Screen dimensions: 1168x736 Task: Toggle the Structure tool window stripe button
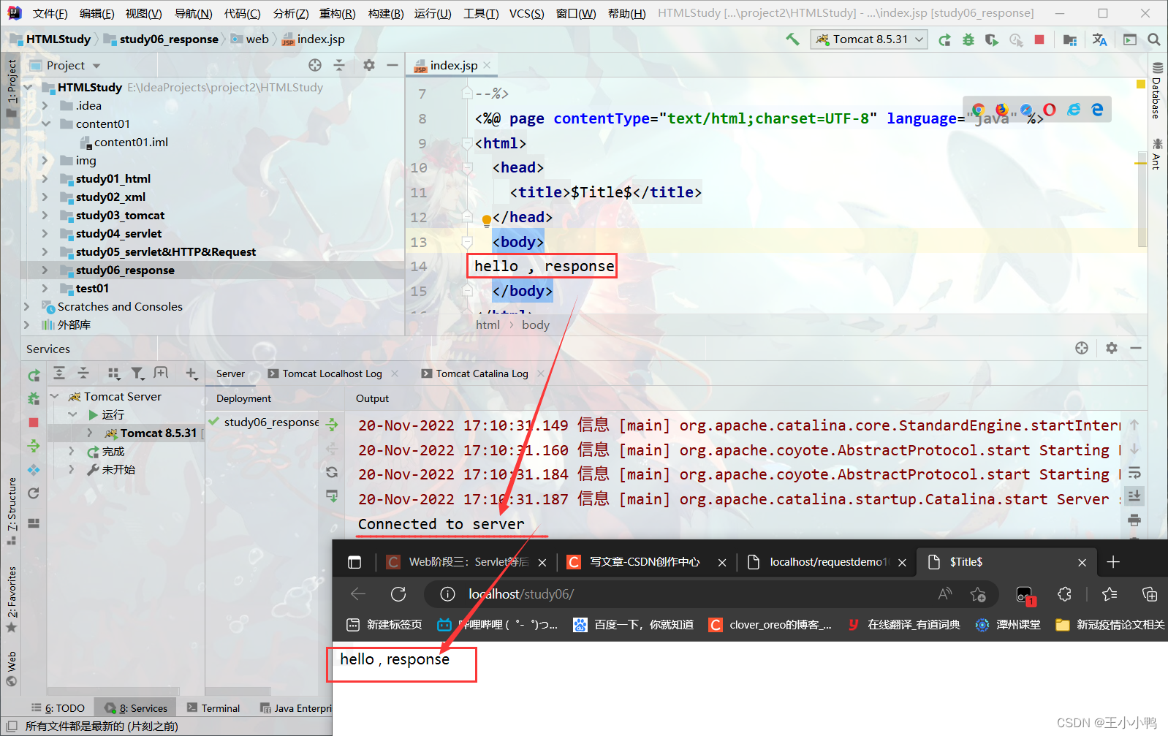[11, 511]
